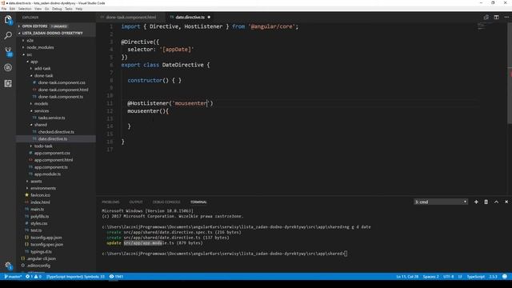The width and height of the screenshot is (512, 288).
Task: Switch to DEBUG CONSOLE panel tab
Action: 166,202
